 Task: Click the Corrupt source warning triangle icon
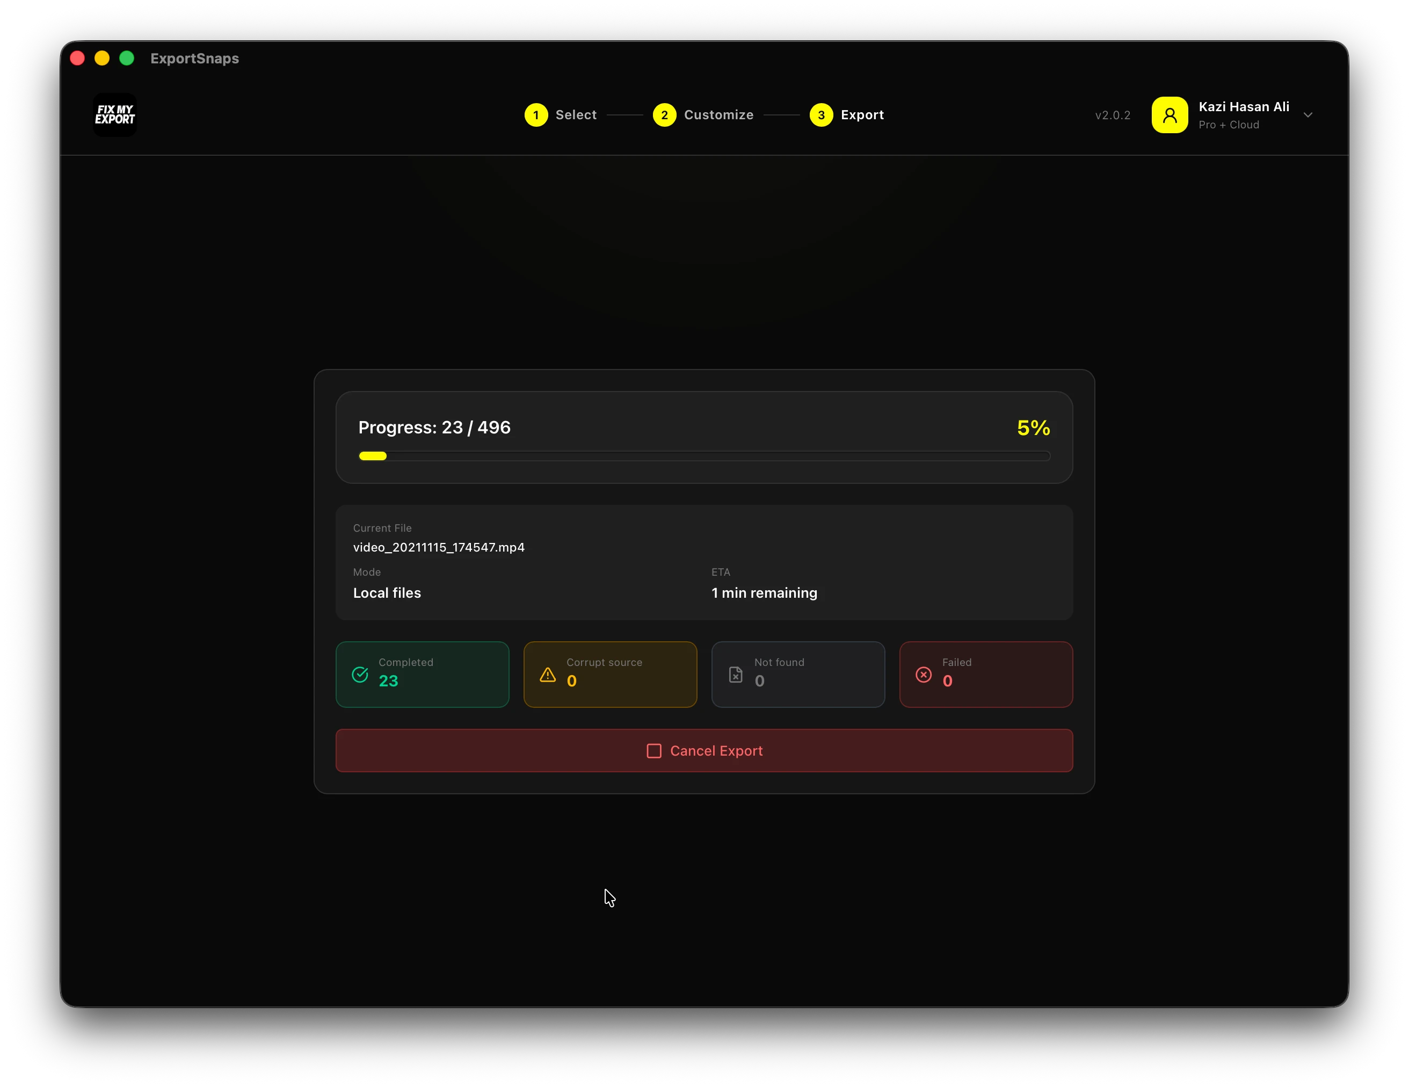[x=548, y=675]
